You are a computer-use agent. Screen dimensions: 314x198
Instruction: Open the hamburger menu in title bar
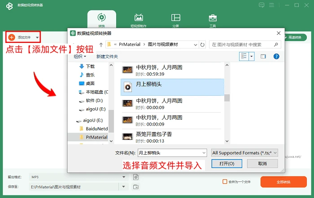coord(271,5)
